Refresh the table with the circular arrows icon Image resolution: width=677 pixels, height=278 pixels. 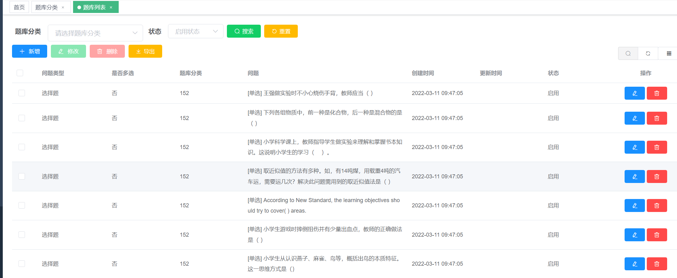click(x=648, y=53)
